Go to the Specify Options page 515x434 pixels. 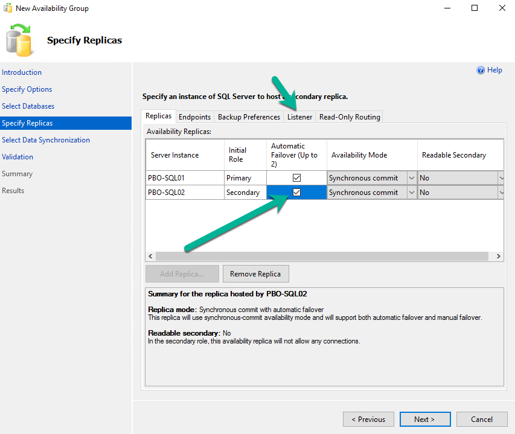(x=27, y=89)
